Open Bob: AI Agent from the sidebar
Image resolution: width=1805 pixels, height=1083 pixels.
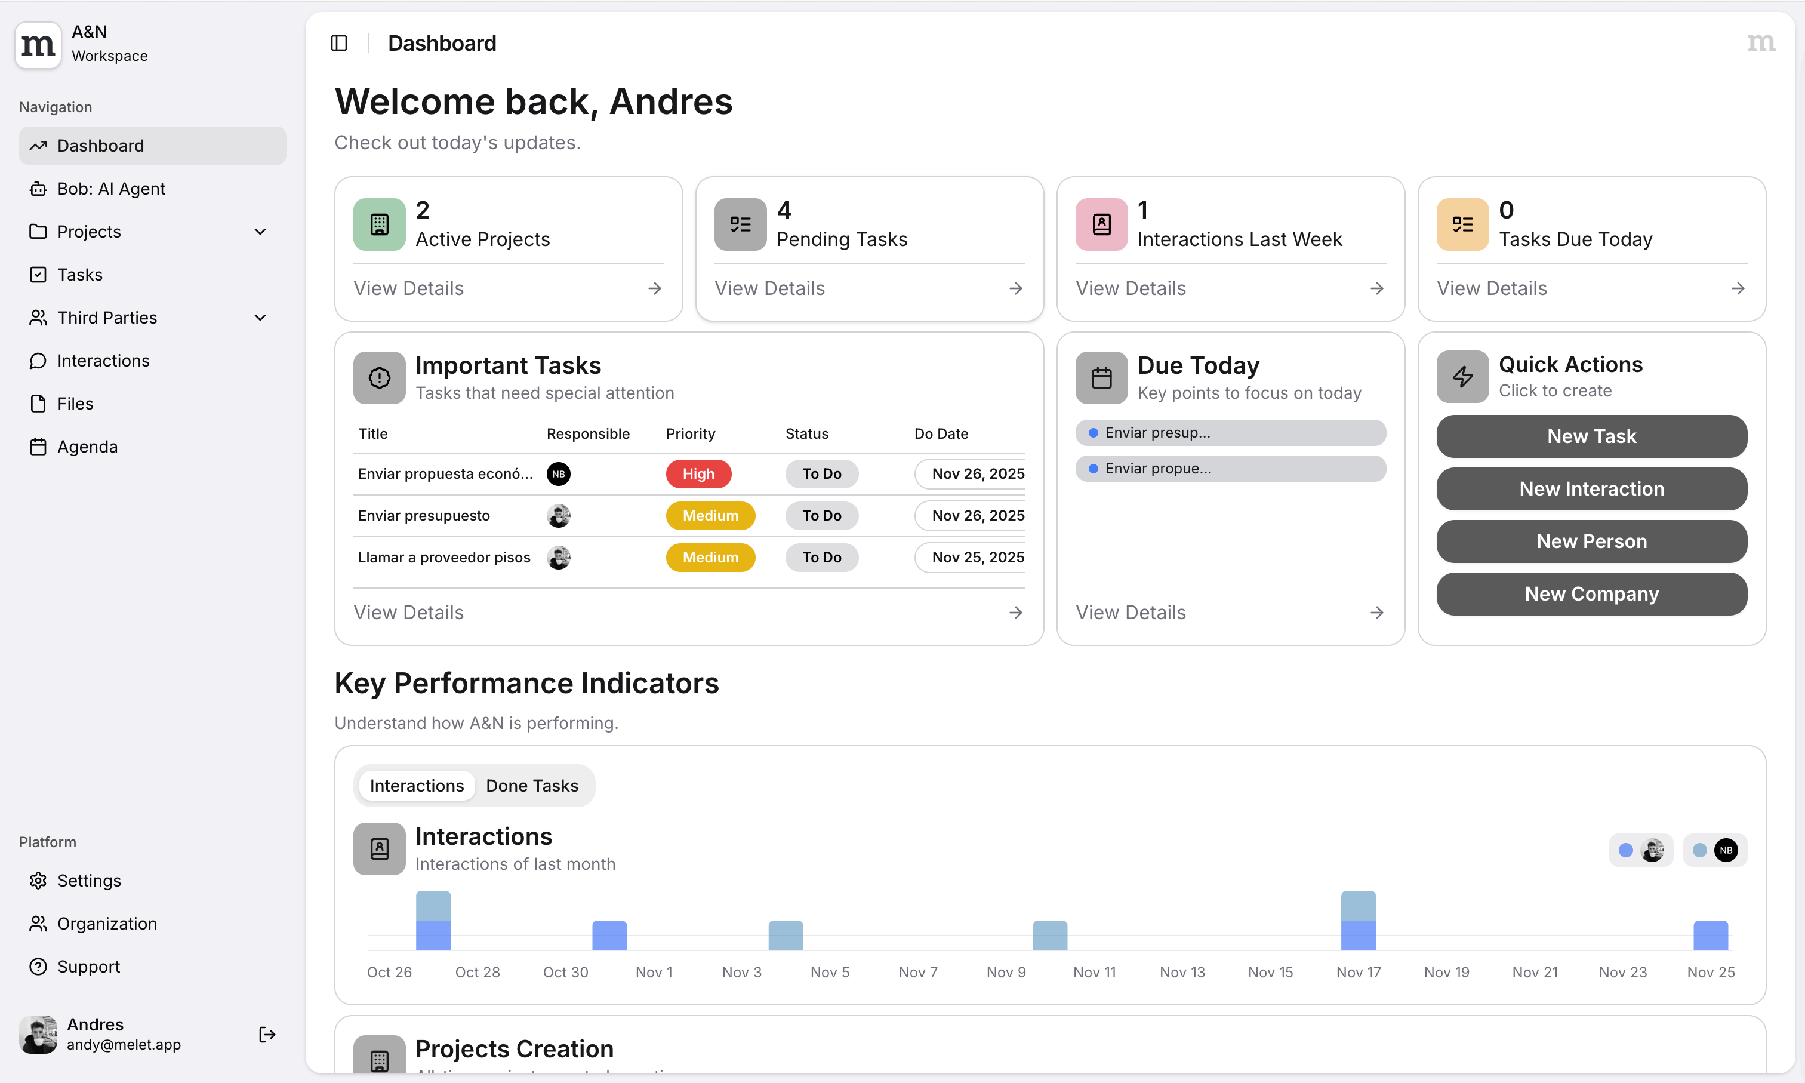coord(112,188)
